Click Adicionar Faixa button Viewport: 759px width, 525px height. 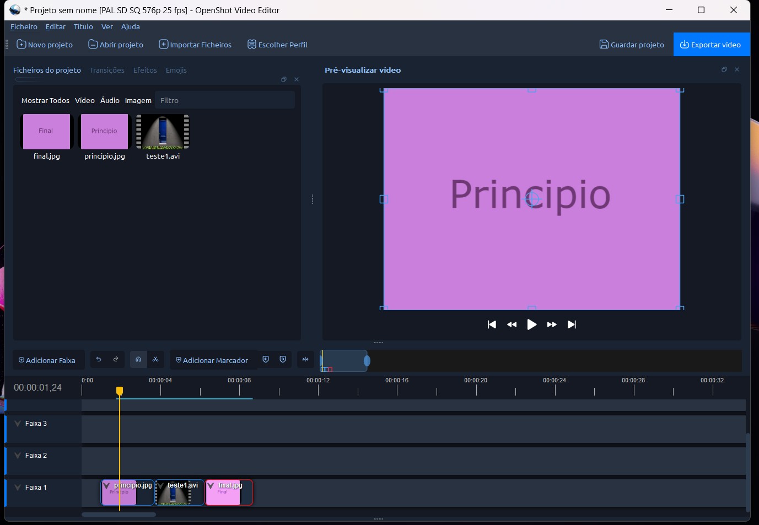[x=47, y=360]
